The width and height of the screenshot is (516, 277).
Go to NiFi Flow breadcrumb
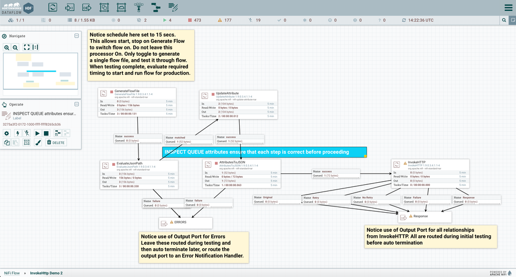[12, 273]
